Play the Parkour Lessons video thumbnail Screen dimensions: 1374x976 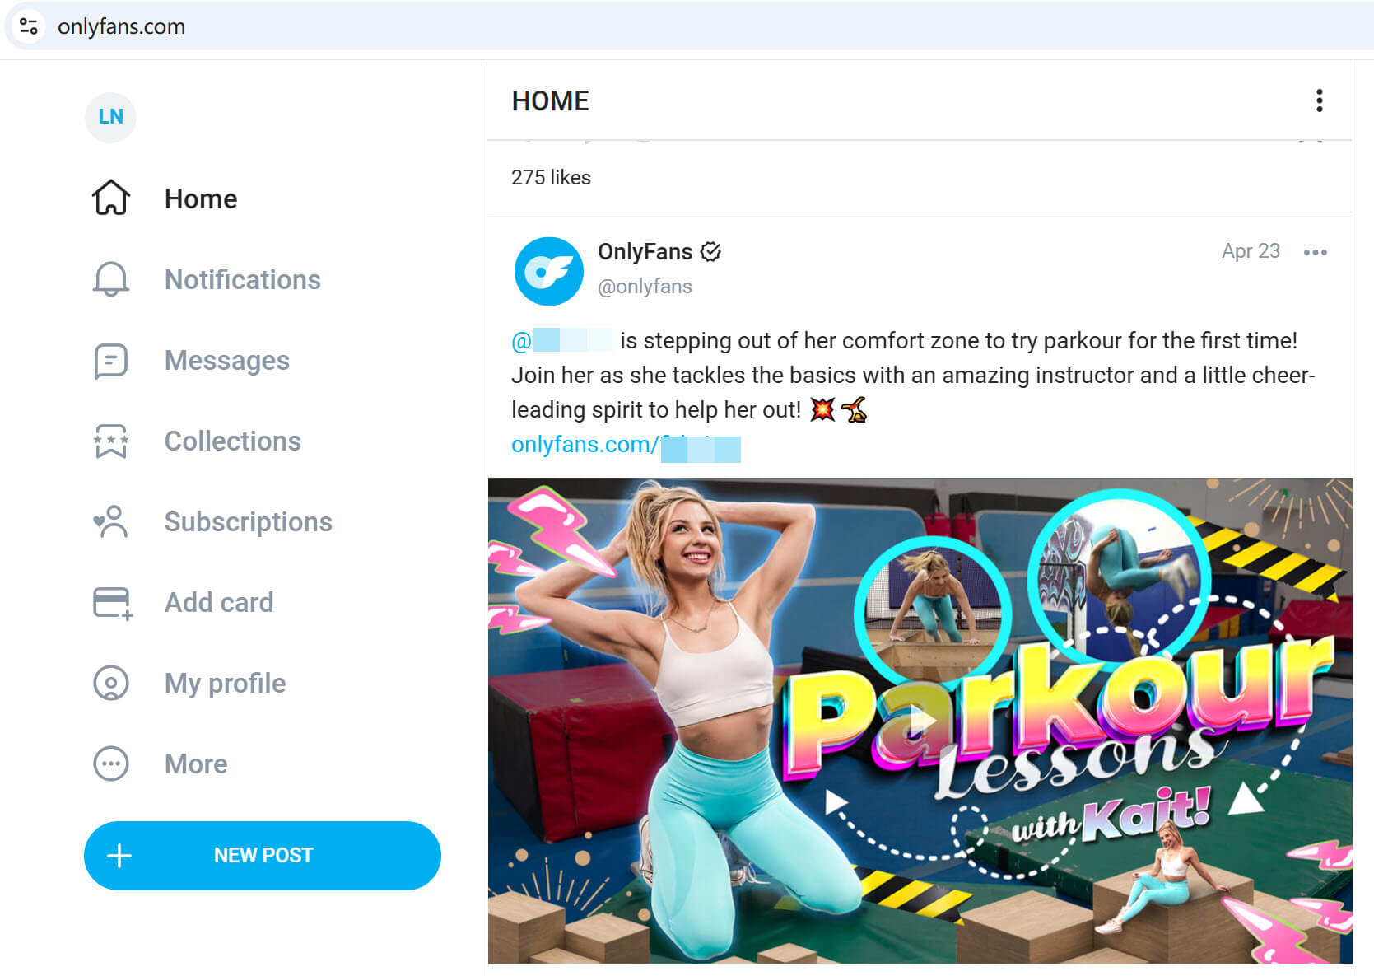coord(920,721)
